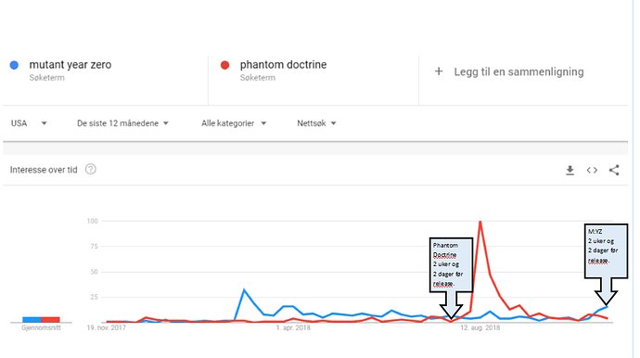Click Legg til en sammenligning
Screen dimensions: 640x358
tap(518, 71)
